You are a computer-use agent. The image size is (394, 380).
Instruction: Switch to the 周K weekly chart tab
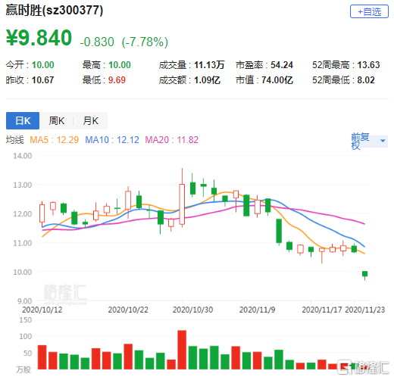point(57,120)
